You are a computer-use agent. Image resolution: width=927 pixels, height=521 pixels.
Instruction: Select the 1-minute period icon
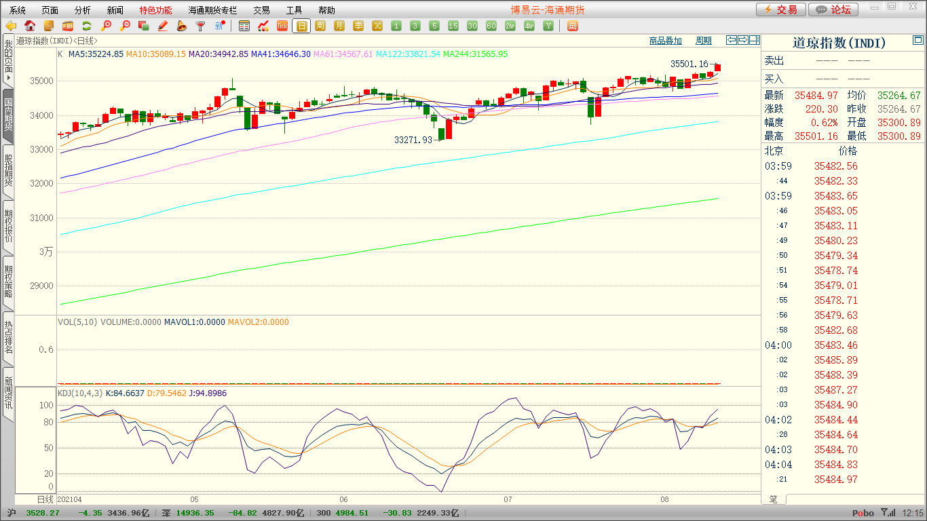tap(396, 26)
